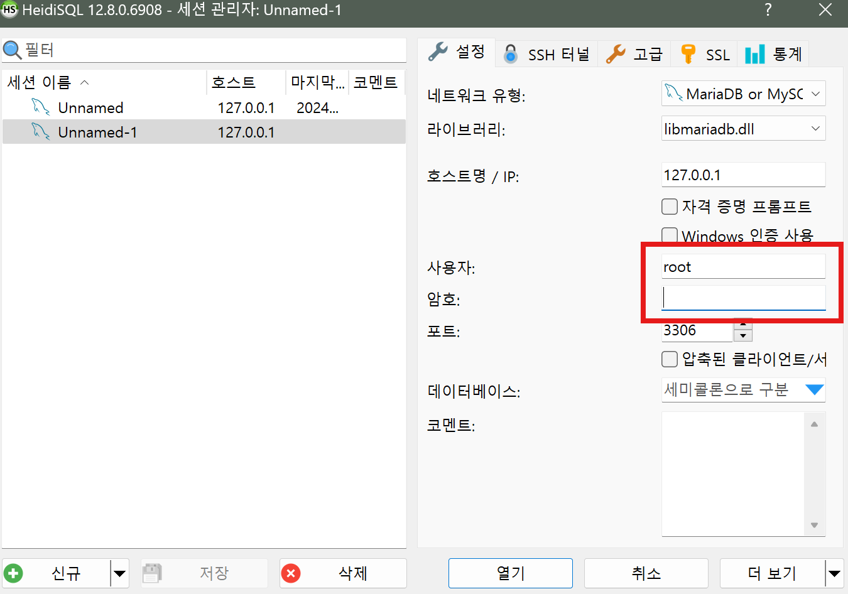Image resolution: width=848 pixels, height=594 pixels.
Task: Click comment box scrollbar down arrow
Action: (x=814, y=526)
